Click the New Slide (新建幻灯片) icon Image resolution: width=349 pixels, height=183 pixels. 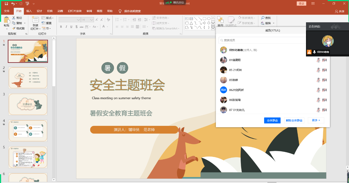point(35,20)
